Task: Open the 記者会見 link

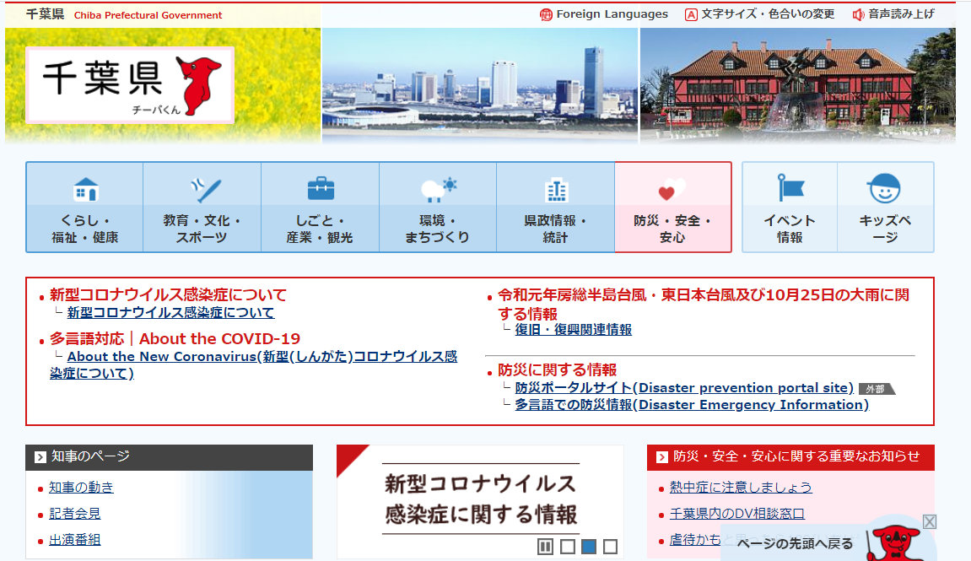Action: (75, 514)
